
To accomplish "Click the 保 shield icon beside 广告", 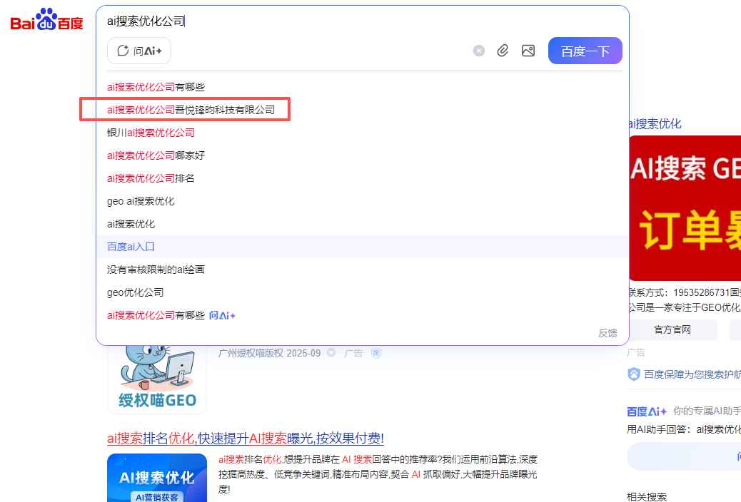I will [376, 353].
